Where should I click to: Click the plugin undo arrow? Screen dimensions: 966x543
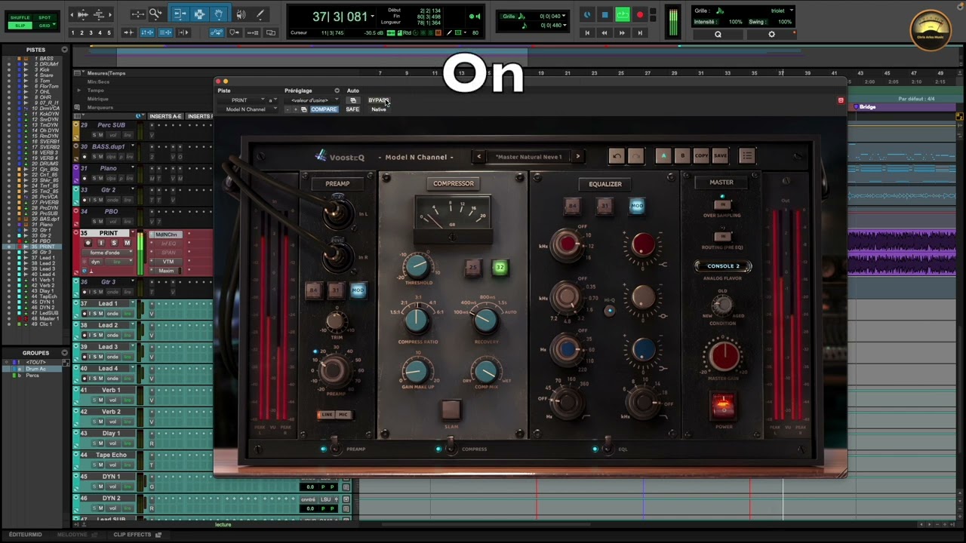pos(617,156)
